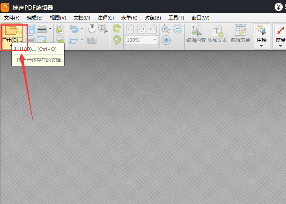Open the 编辑(E) menu
Viewport: 286px width, 204px height.
point(35,18)
